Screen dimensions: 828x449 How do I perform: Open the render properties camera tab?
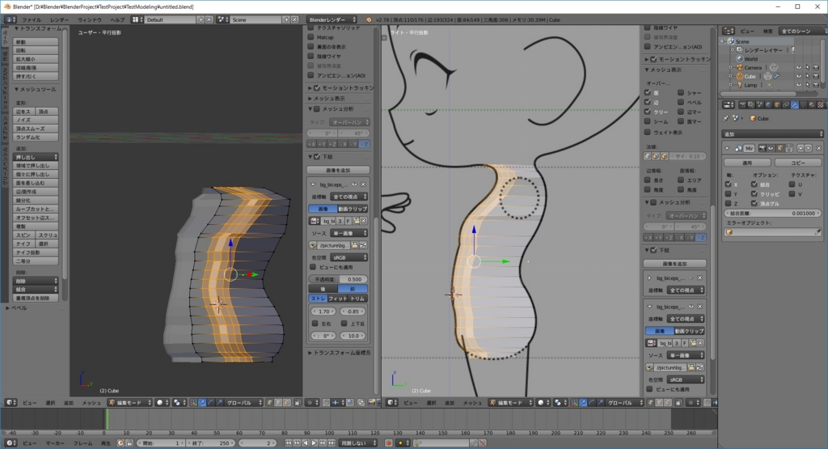[x=742, y=104]
